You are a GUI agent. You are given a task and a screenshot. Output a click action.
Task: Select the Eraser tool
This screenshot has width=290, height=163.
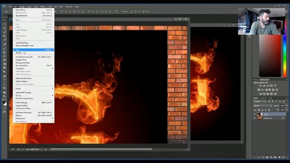[4, 60]
